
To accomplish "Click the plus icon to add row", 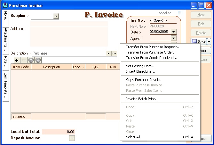I will coord(17,60).
